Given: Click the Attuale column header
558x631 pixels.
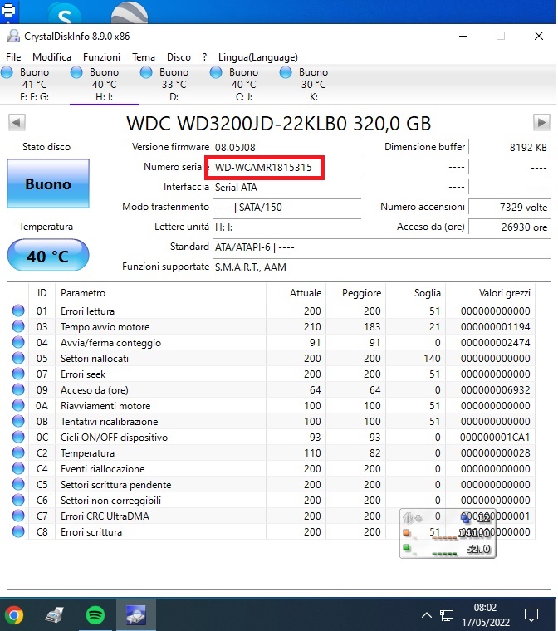Looking at the screenshot, I should click(296, 292).
